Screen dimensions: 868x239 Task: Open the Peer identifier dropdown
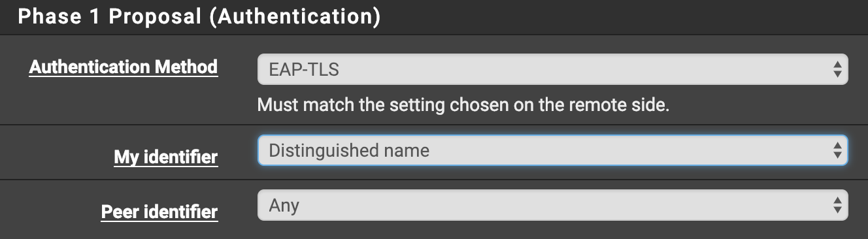[553, 205]
